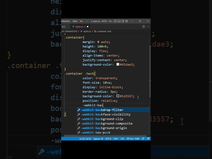Switch to the styel.css tab
The image size is (212, 159).
[80, 26]
